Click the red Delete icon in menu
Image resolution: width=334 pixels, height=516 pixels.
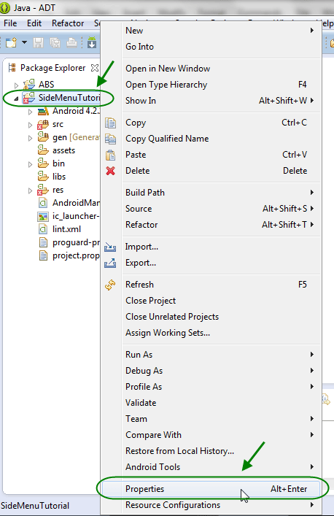click(x=110, y=171)
